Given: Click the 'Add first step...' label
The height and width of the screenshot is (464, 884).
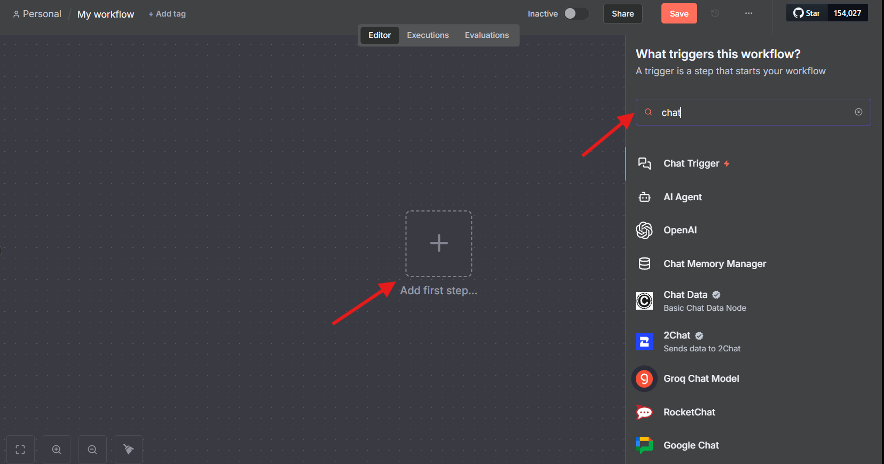Looking at the screenshot, I should [439, 290].
